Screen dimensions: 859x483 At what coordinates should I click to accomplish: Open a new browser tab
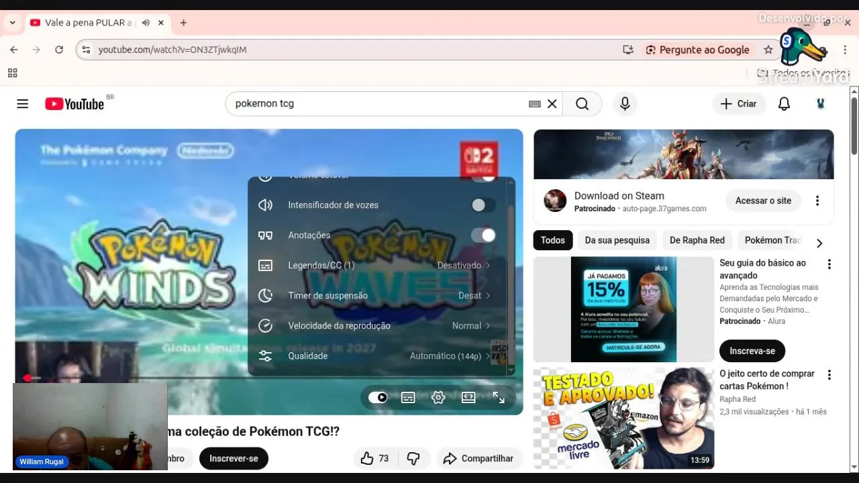pos(183,23)
